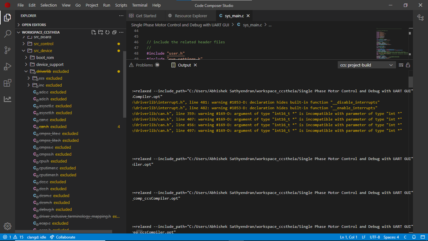Refresh the workspace Explorer tree
The image size is (428, 241).
(x=107, y=32)
